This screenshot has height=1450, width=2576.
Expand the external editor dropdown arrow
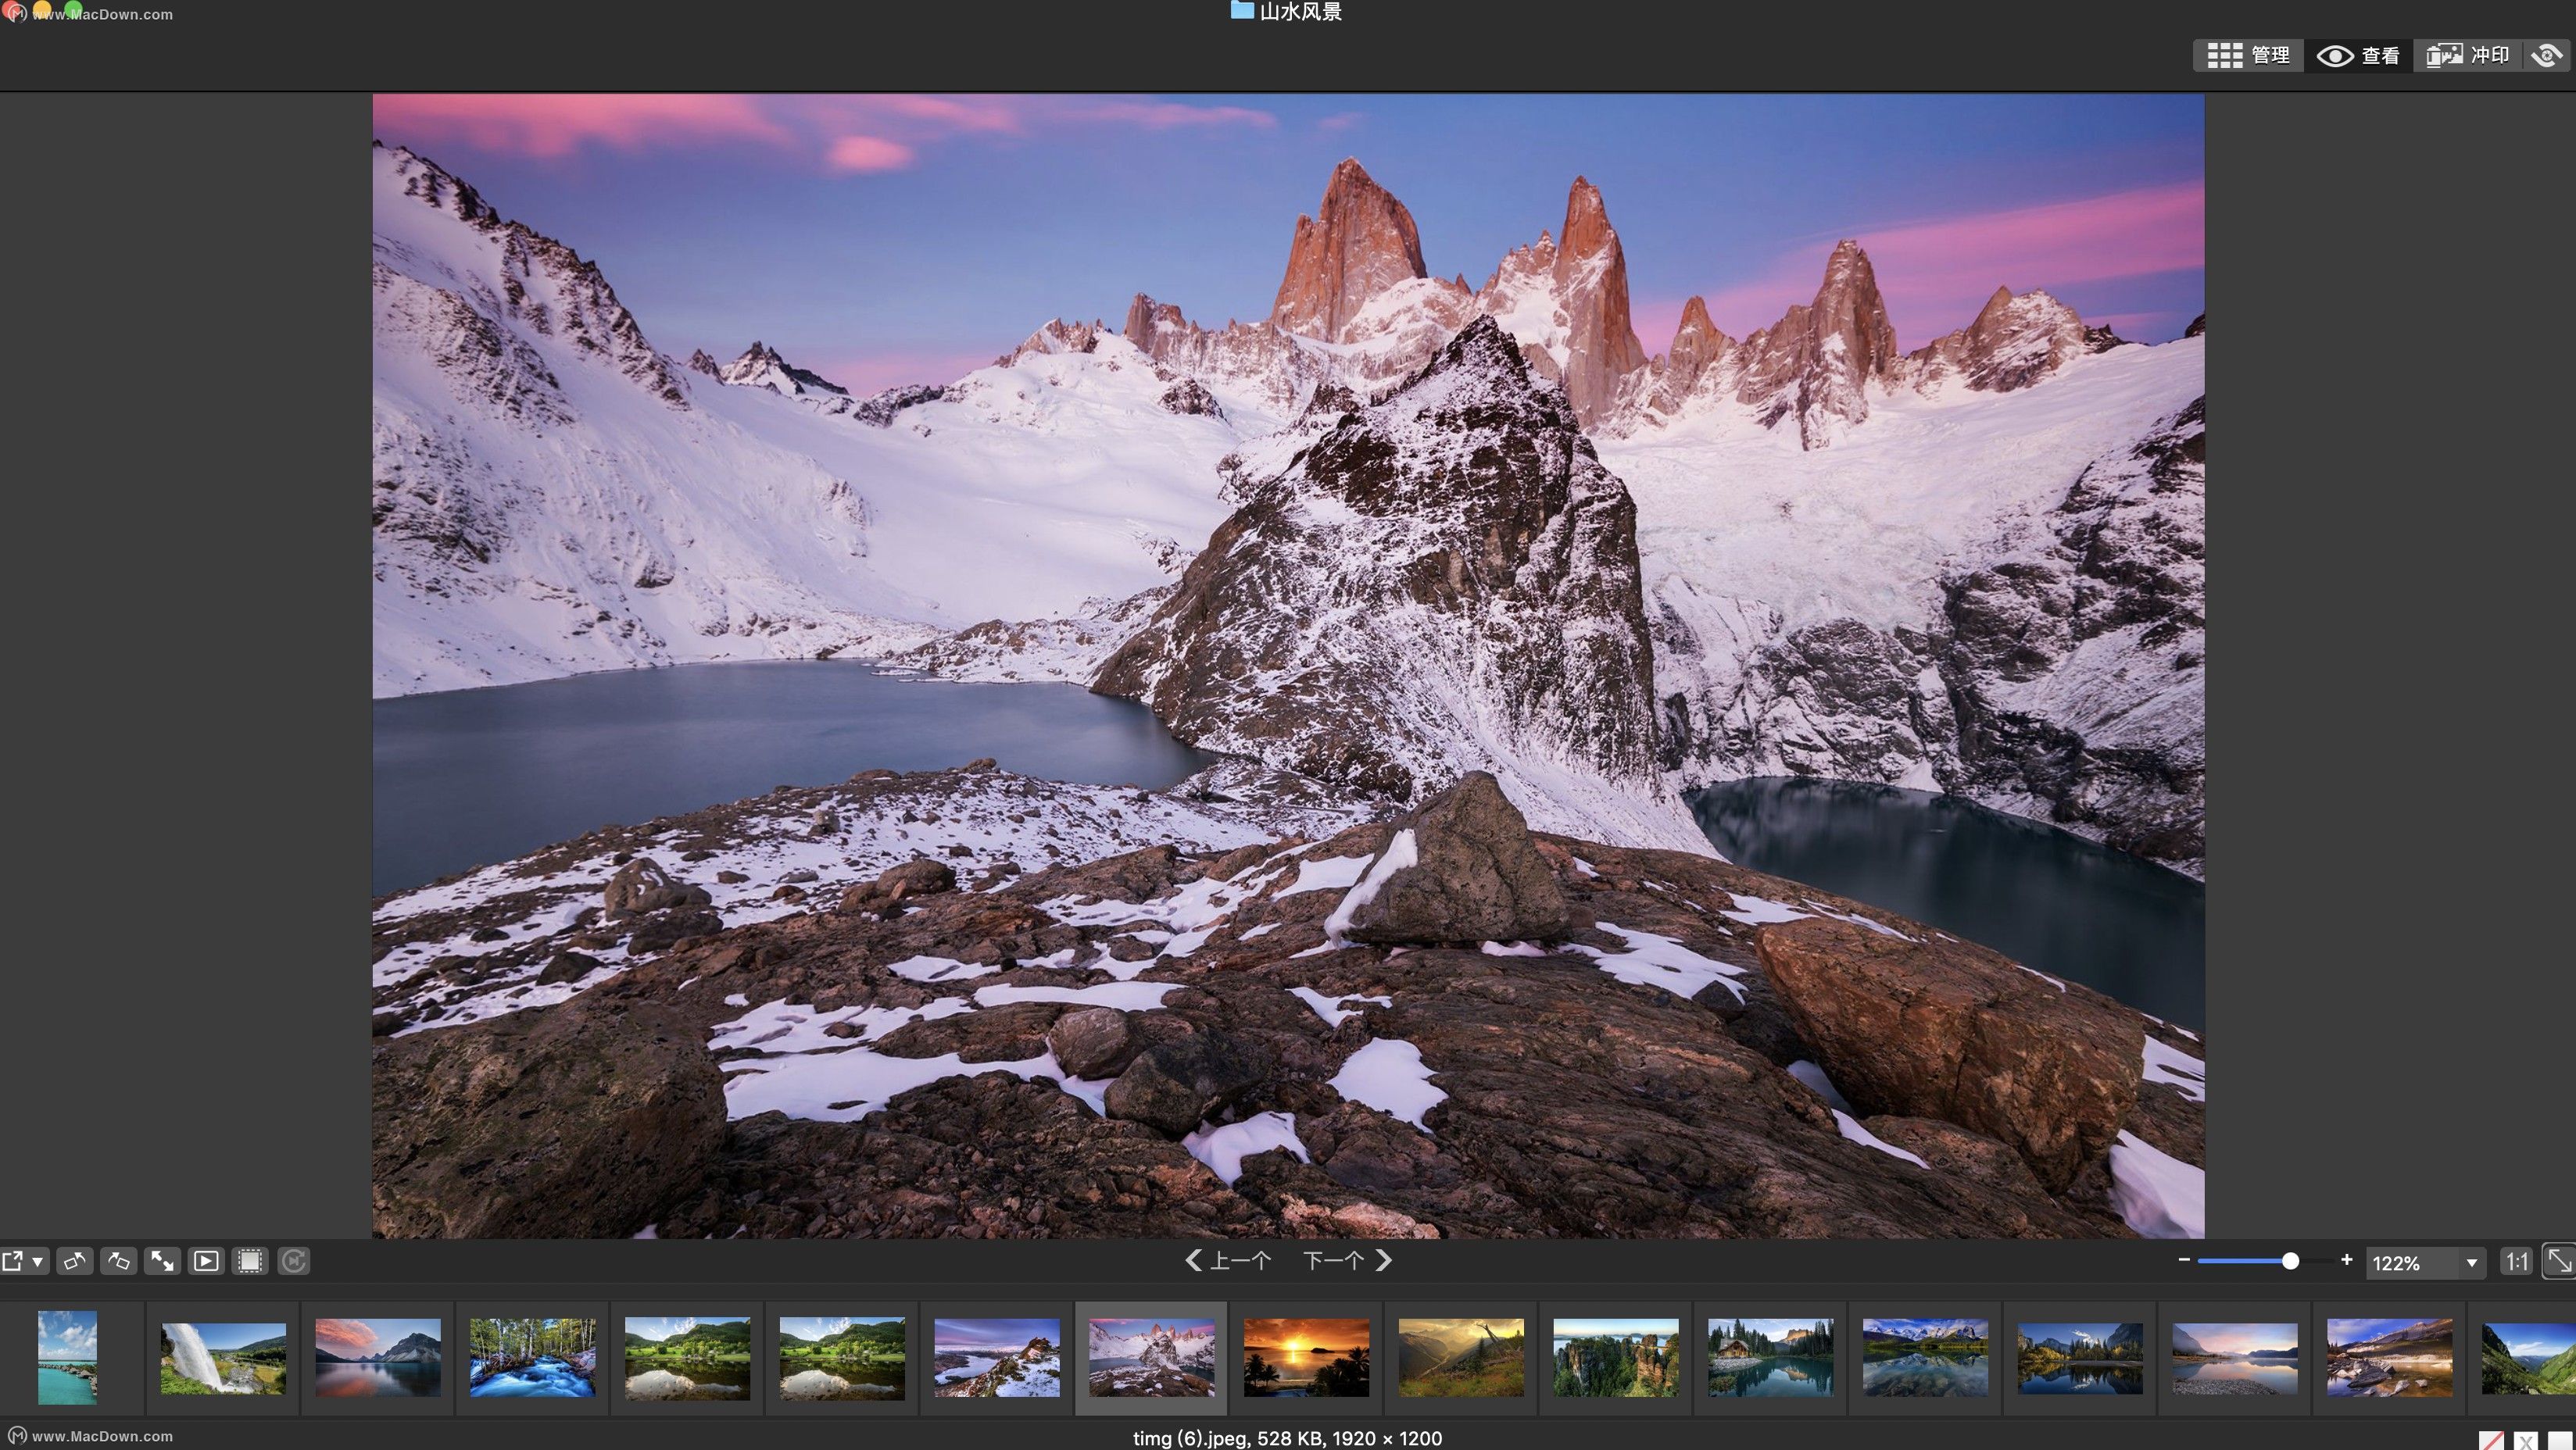click(x=37, y=1261)
